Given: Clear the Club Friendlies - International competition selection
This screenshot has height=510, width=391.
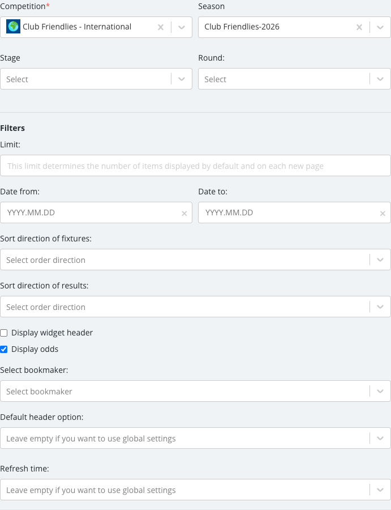Looking at the screenshot, I should 161,27.
